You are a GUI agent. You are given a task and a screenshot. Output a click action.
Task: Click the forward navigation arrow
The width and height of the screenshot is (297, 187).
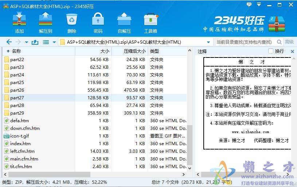[18, 42]
